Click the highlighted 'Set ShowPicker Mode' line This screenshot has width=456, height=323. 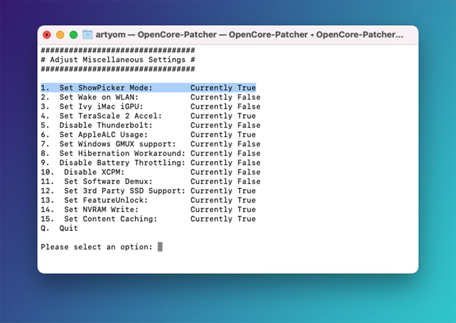148,88
